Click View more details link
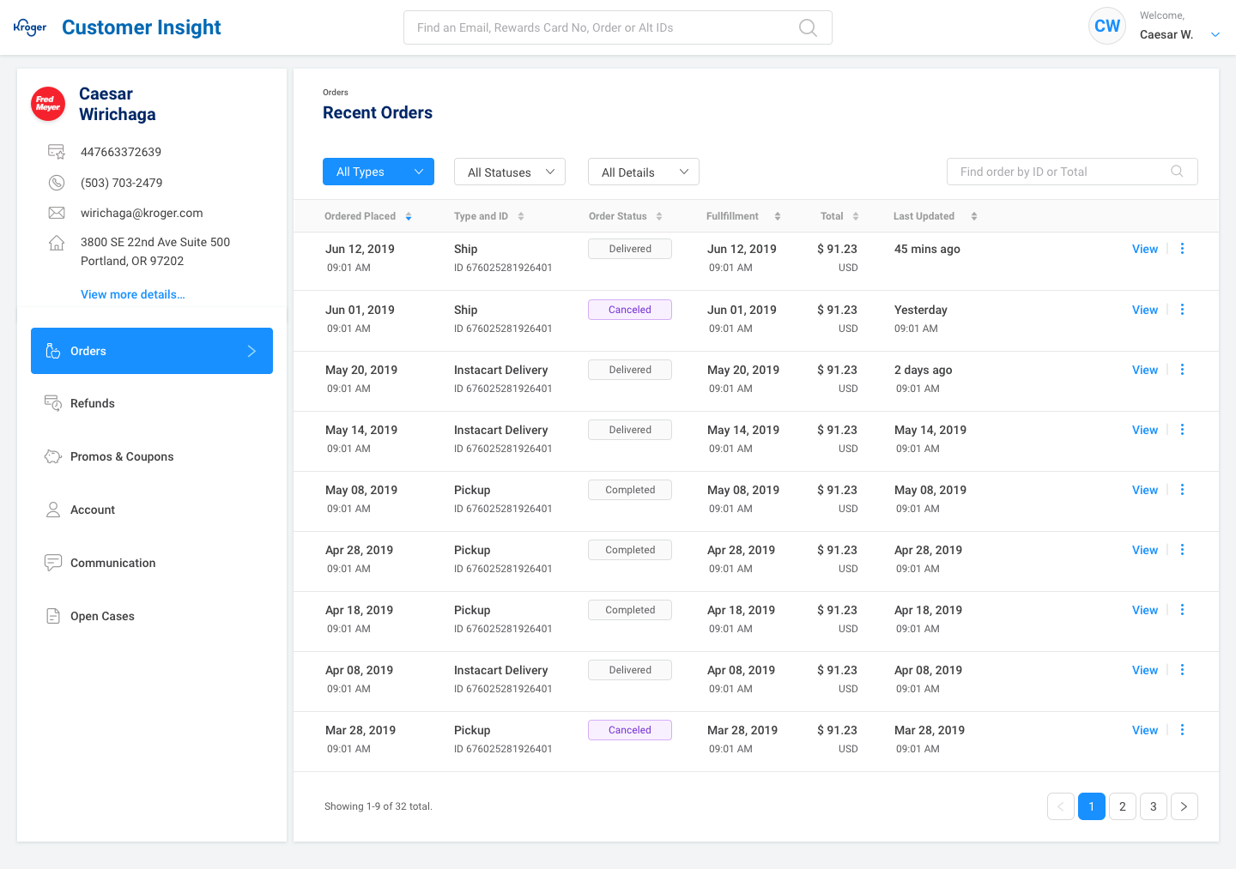 (x=132, y=294)
